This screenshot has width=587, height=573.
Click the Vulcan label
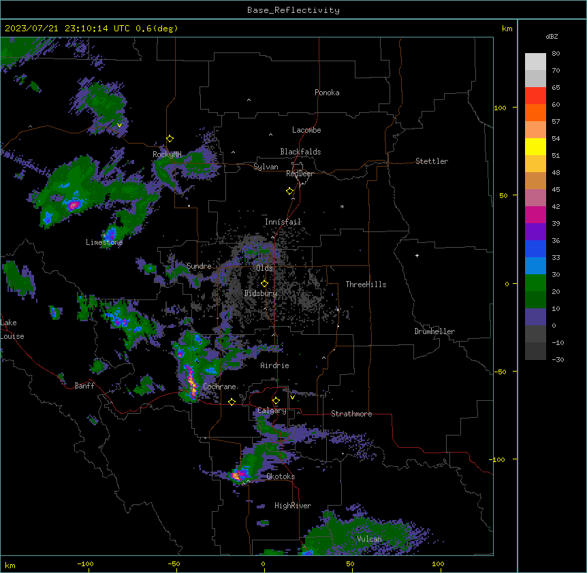point(369,539)
